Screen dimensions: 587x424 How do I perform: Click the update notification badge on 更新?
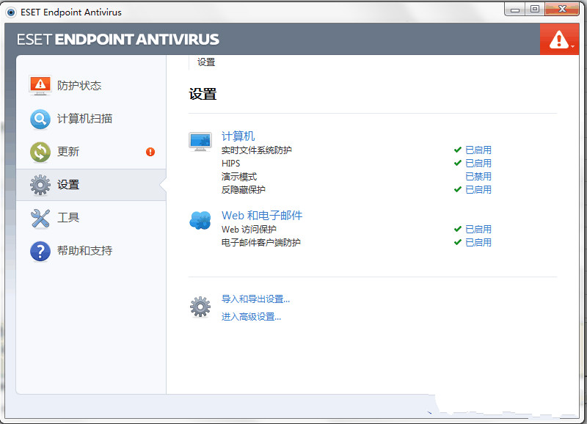(150, 153)
